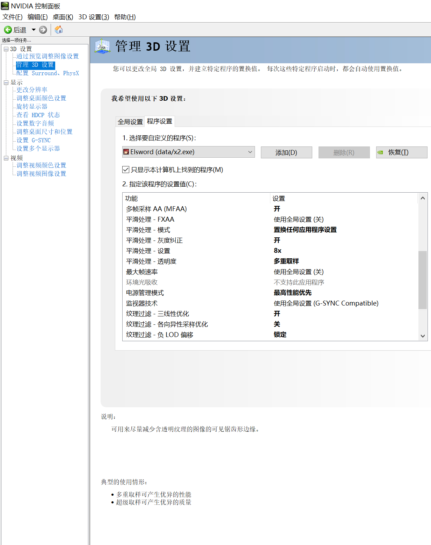The image size is (431, 545).
Task: Select 管理 3D 设置 in sidebar
Action: coord(35,65)
